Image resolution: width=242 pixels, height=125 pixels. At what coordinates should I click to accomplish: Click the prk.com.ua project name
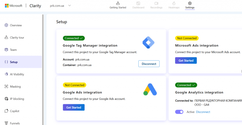[x=57, y=6]
